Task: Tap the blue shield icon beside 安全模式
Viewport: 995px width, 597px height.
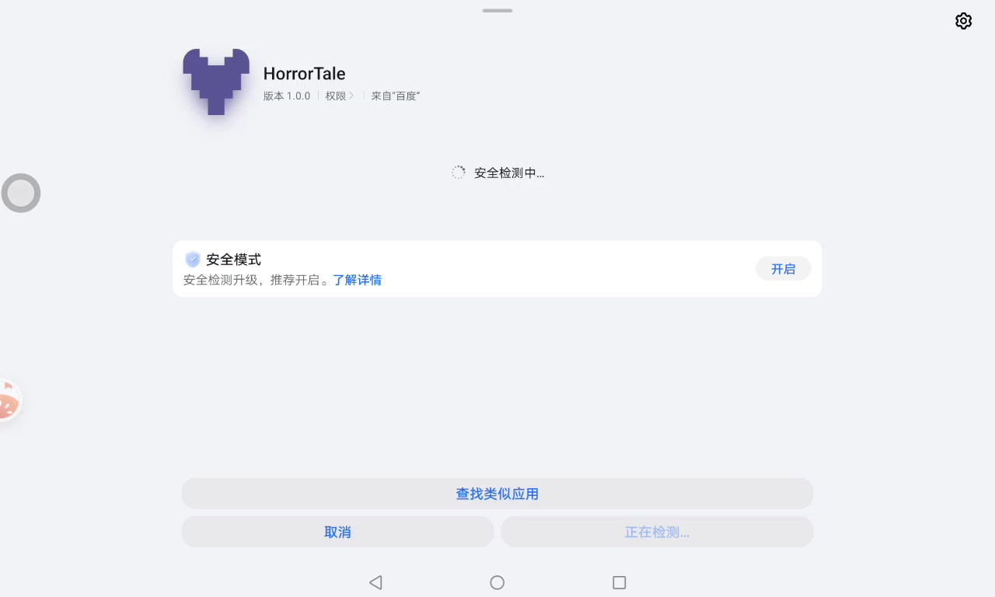Action: pyautogui.click(x=193, y=260)
